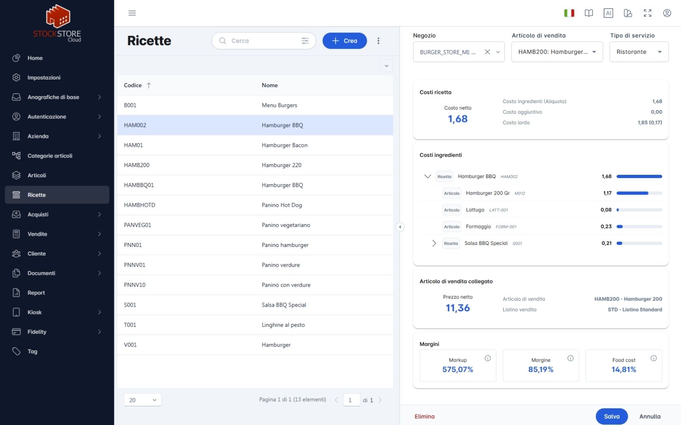The width and height of the screenshot is (681, 425).
Task: Click the Markup info icon
Action: (487, 358)
